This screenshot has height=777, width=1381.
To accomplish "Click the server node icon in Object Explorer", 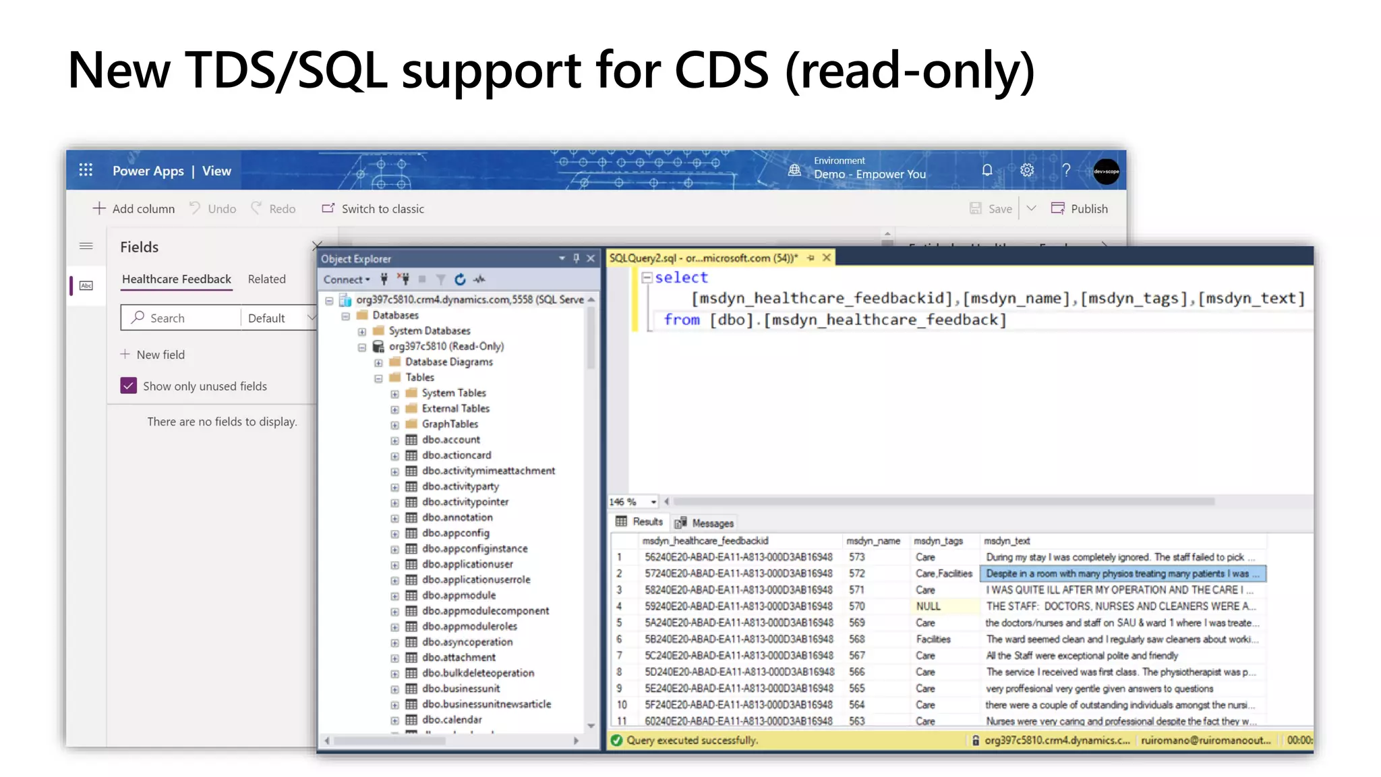I will (x=345, y=299).
